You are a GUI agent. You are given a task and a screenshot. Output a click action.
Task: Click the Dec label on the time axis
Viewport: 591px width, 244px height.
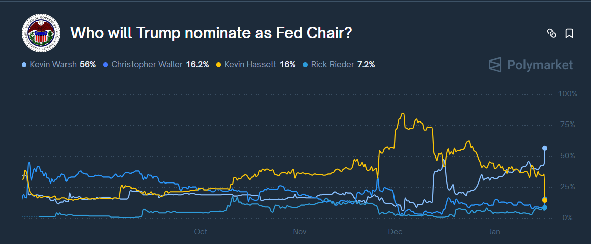(395, 232)
